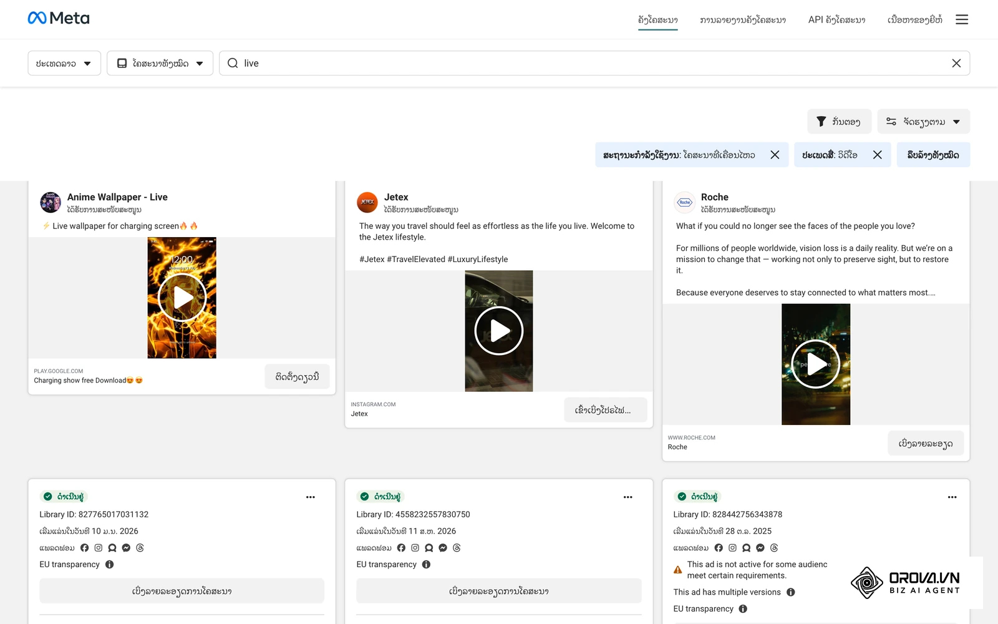998x624 pixels.
Task: Remove the video media type filter chip
Action: pyautogui.click(x=877, y=155)
